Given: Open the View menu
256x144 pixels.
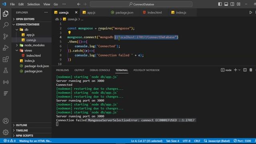Looking at the screenshot, I should [x=47, y=4].
